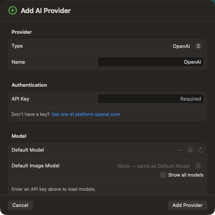This screenshot has width=215, height=215.
Task: Click the Default Model label
Action: coord(28,150)
